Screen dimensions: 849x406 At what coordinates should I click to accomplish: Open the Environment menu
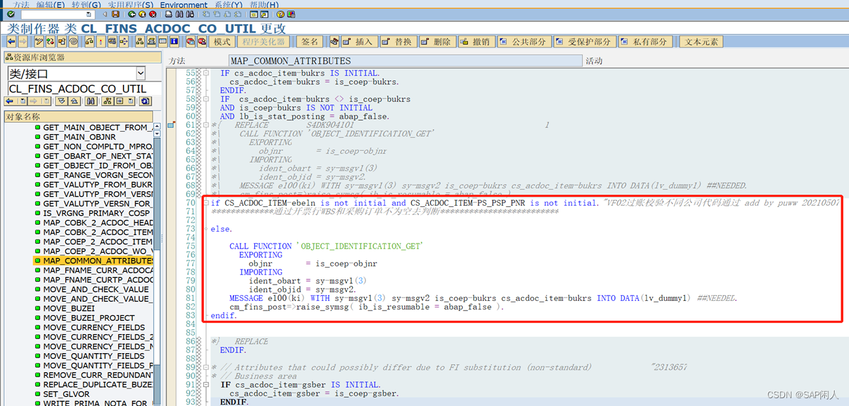(x=184, y=4)
